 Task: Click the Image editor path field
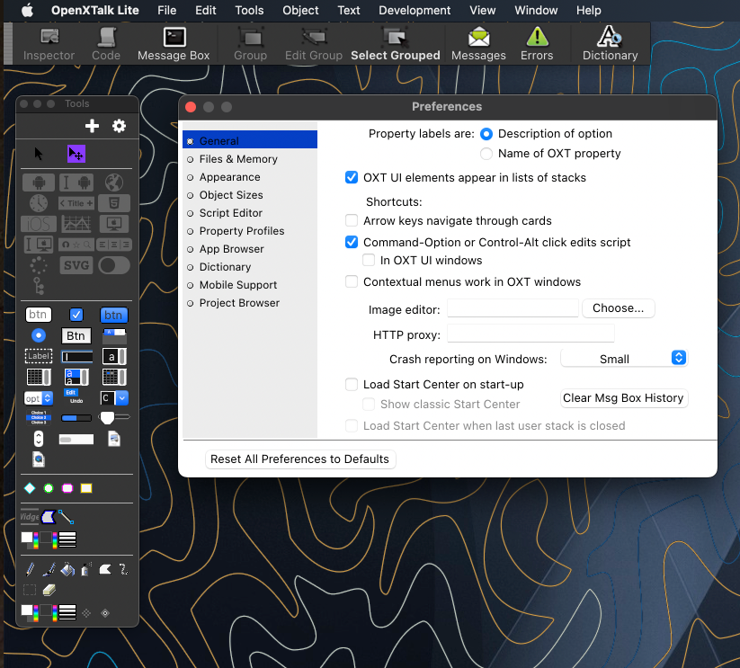tap(513, 308)
